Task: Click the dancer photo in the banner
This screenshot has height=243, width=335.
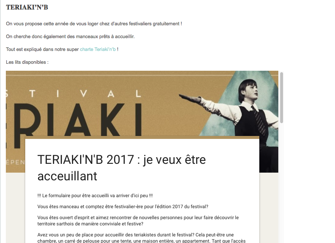Action: click(246, 111)
